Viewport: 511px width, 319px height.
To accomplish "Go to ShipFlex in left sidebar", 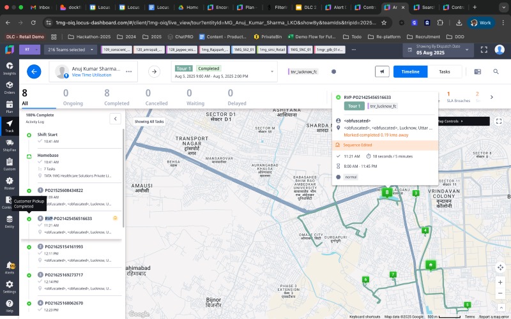I will (9, 145).
